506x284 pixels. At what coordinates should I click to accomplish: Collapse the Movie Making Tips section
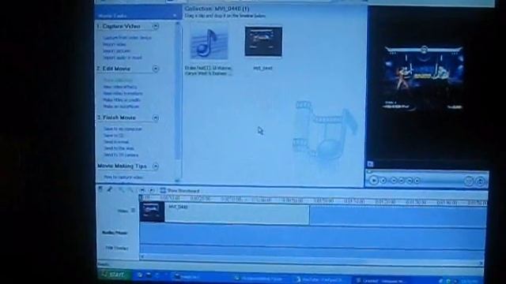[x=156, y=166]
